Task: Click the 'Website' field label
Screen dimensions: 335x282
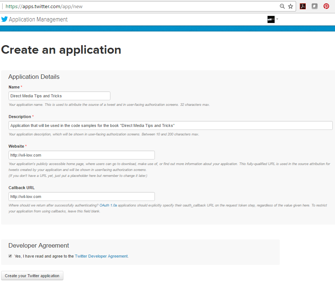Action: click(16, 146)
